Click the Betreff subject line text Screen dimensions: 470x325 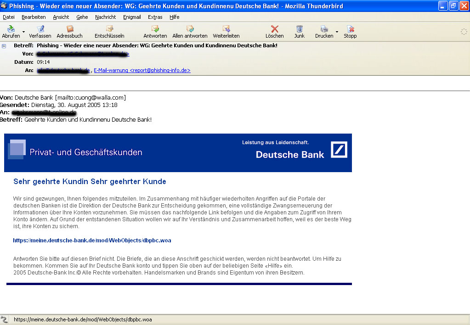(157, 45)
